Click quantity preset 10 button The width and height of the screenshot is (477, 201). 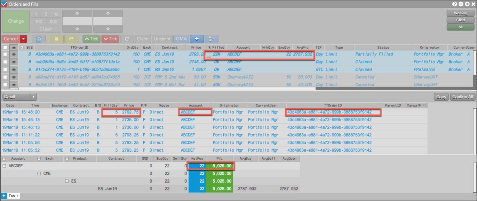[56, 14]
